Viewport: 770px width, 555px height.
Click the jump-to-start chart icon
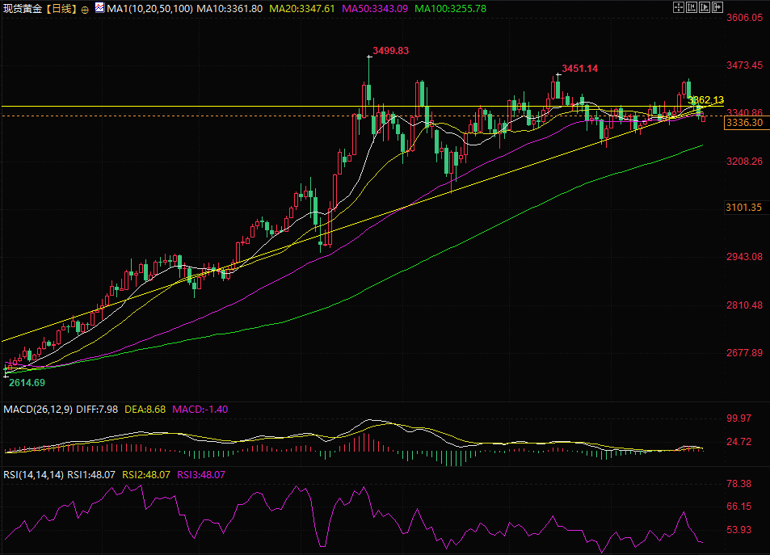click(x=692, y=7)
